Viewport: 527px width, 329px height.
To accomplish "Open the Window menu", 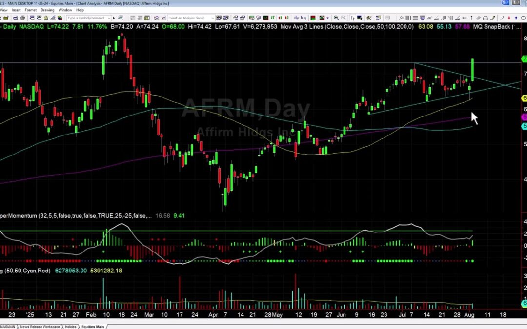I will coord(65,10).
